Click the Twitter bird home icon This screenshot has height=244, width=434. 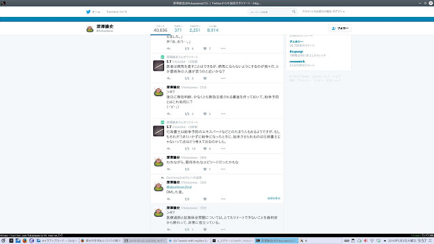(88, 12)
